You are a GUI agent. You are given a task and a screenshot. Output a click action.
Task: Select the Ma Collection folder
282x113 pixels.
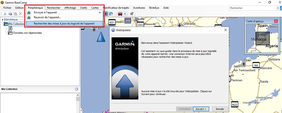[17, 24]
